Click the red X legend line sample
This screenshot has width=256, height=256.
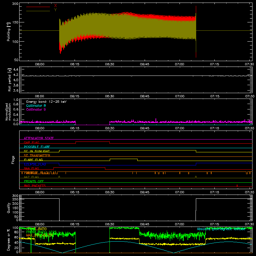[38, 7]
